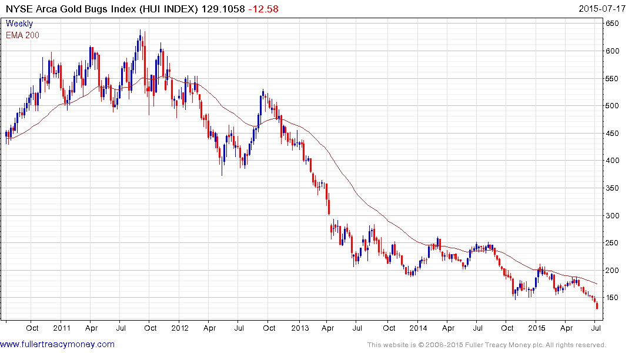The height and width of the screenshot is (353, 632).
Task: Open the www.fullertreacymoney.com link
Action: 57,344
